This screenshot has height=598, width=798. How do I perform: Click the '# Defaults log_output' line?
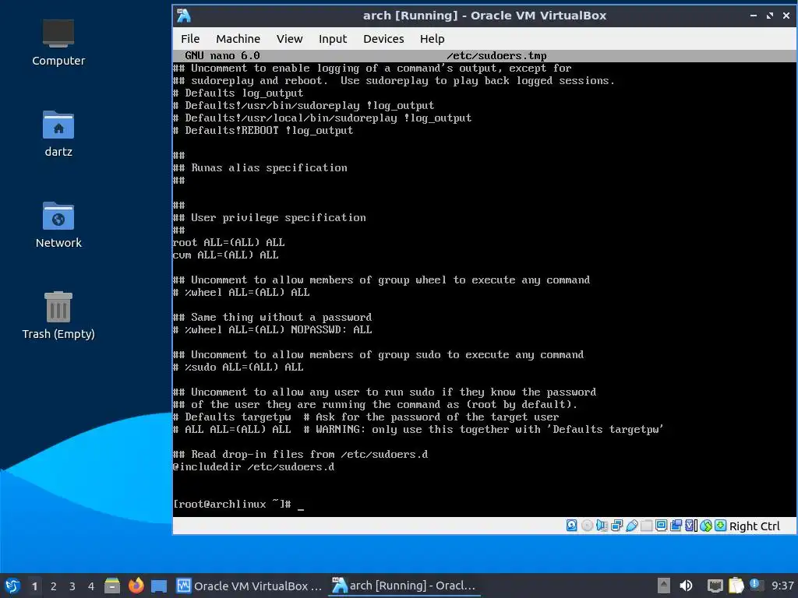pyautogui.click(x=238, y=93)
